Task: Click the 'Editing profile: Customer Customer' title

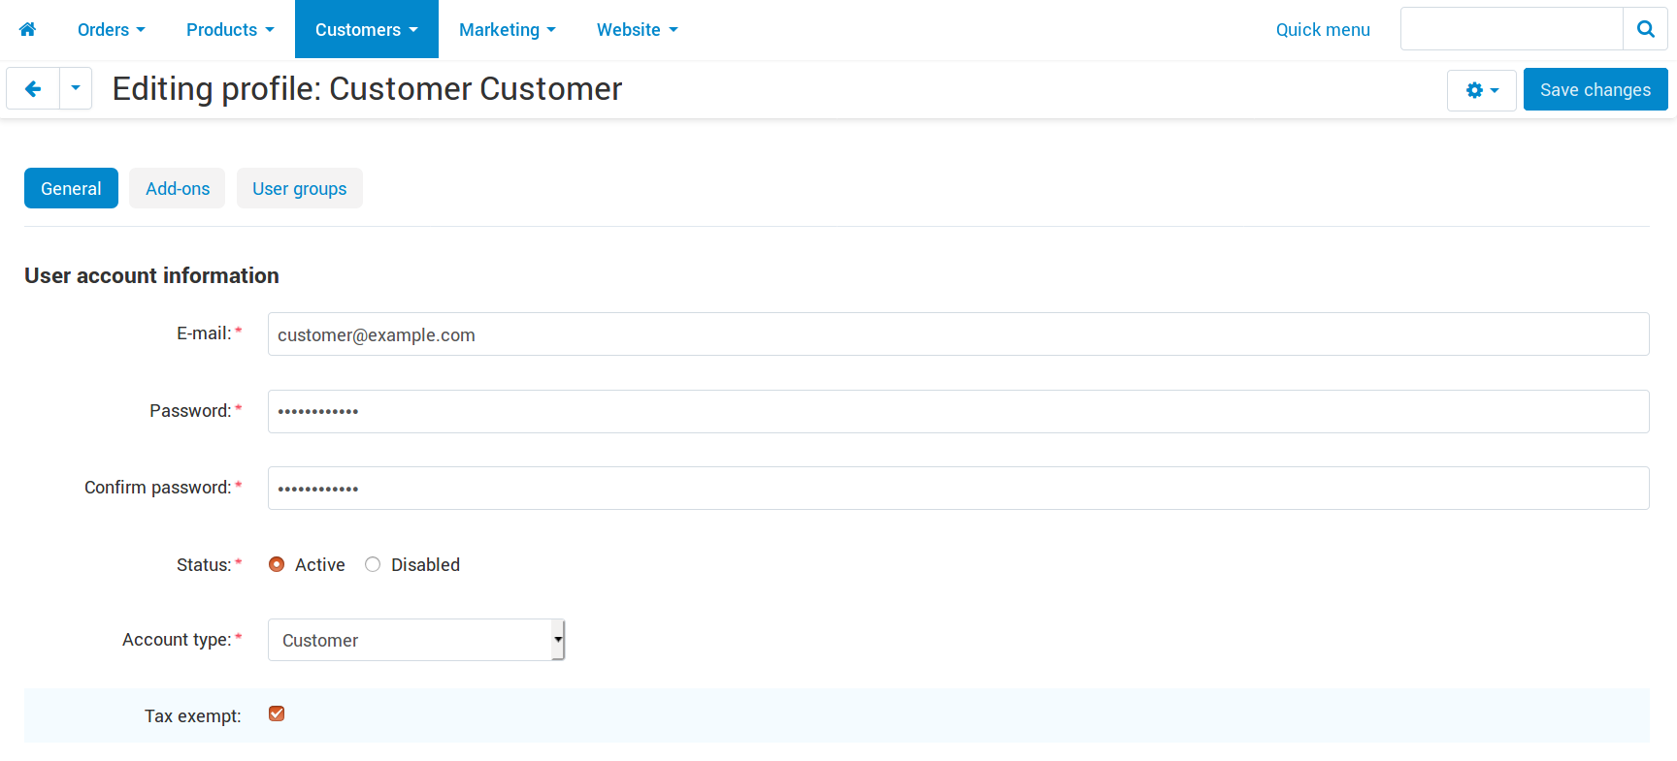Action: tap(367, 88)
